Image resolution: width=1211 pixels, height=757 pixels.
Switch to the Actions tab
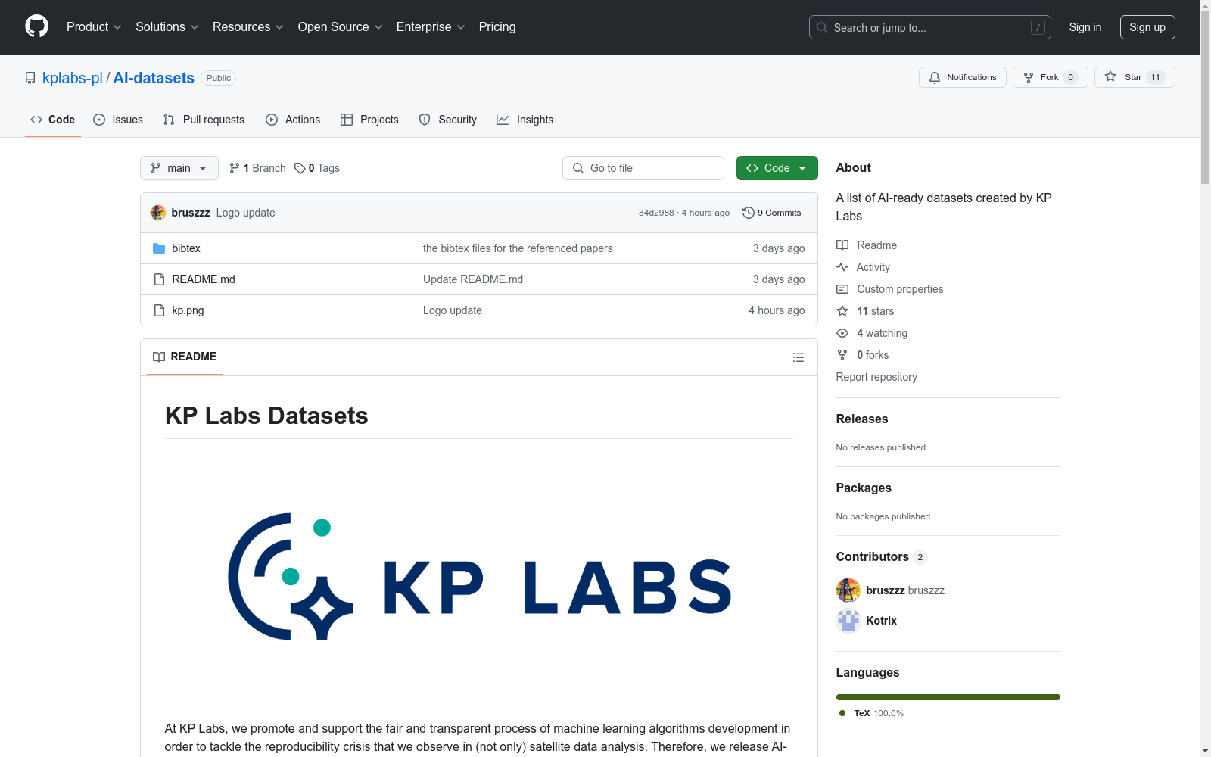(293, 120)
